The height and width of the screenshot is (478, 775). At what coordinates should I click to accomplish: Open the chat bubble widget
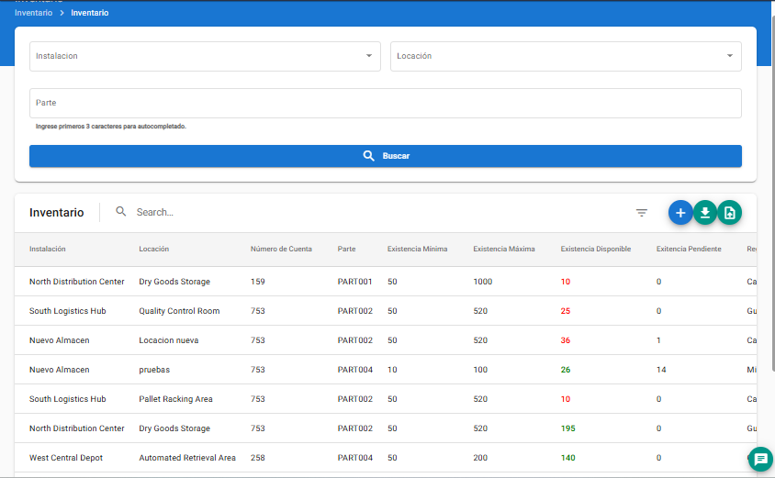click(x=760, y=460)
